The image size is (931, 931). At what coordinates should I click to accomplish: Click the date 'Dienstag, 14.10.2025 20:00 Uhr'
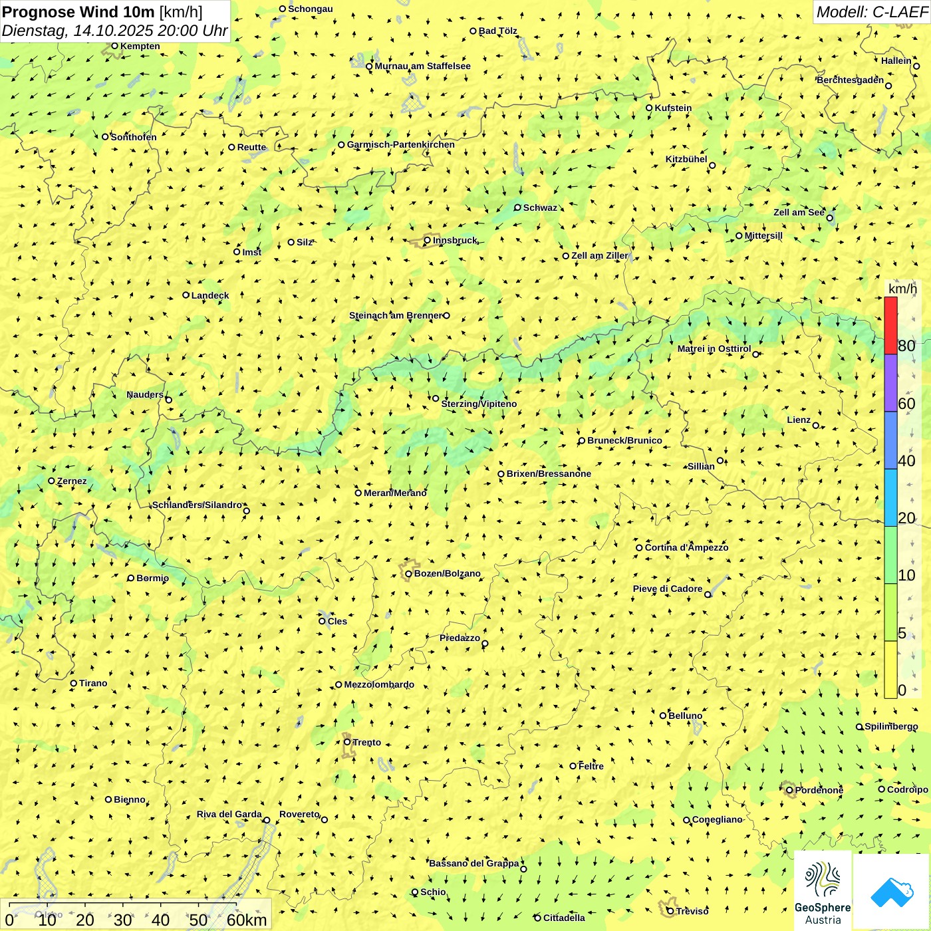(x=114, y=31)
